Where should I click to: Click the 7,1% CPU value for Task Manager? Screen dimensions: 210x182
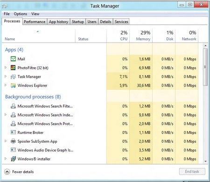(x=124, y=77)
